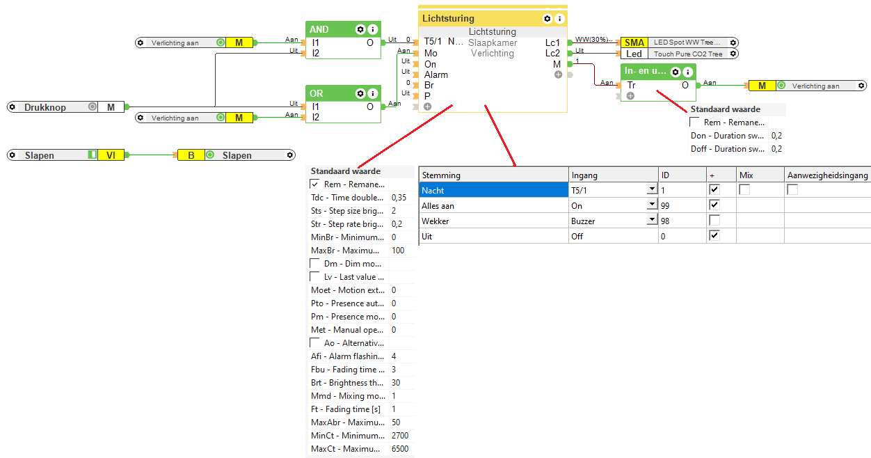This screenshot has height=458, width=871.
Task: Click the info icon on AND block
Action: [x=373, y=29]
